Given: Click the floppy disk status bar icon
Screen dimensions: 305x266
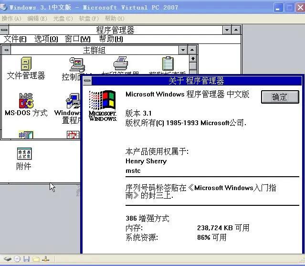Looking at the screenshot, I should (26, 259).
